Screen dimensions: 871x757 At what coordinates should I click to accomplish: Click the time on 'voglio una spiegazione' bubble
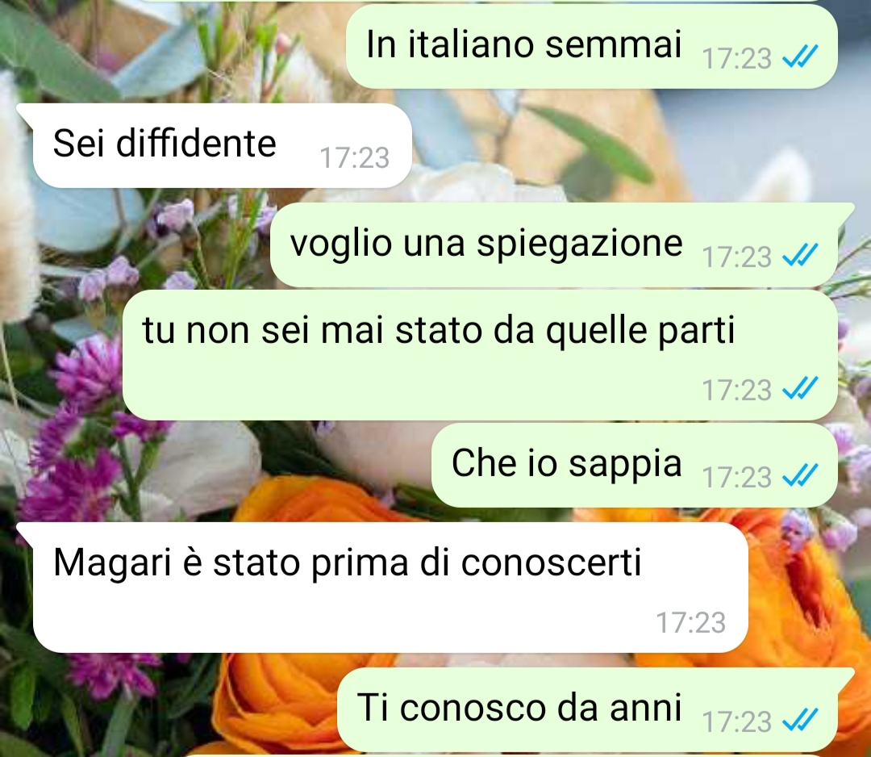[x=736, y=257]
